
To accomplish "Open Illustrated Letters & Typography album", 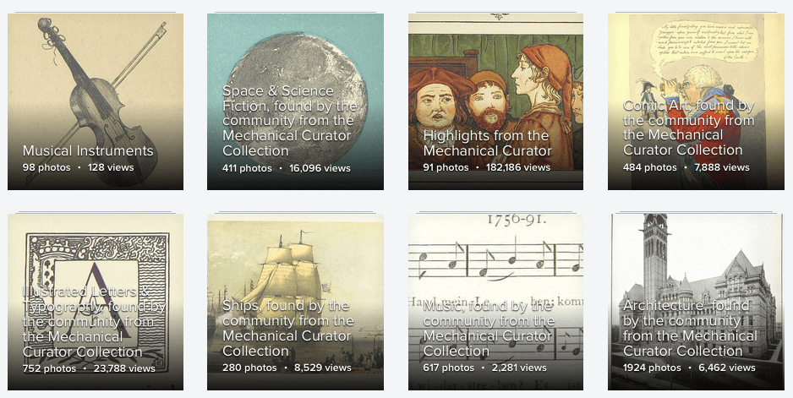I will pos(96,302).
